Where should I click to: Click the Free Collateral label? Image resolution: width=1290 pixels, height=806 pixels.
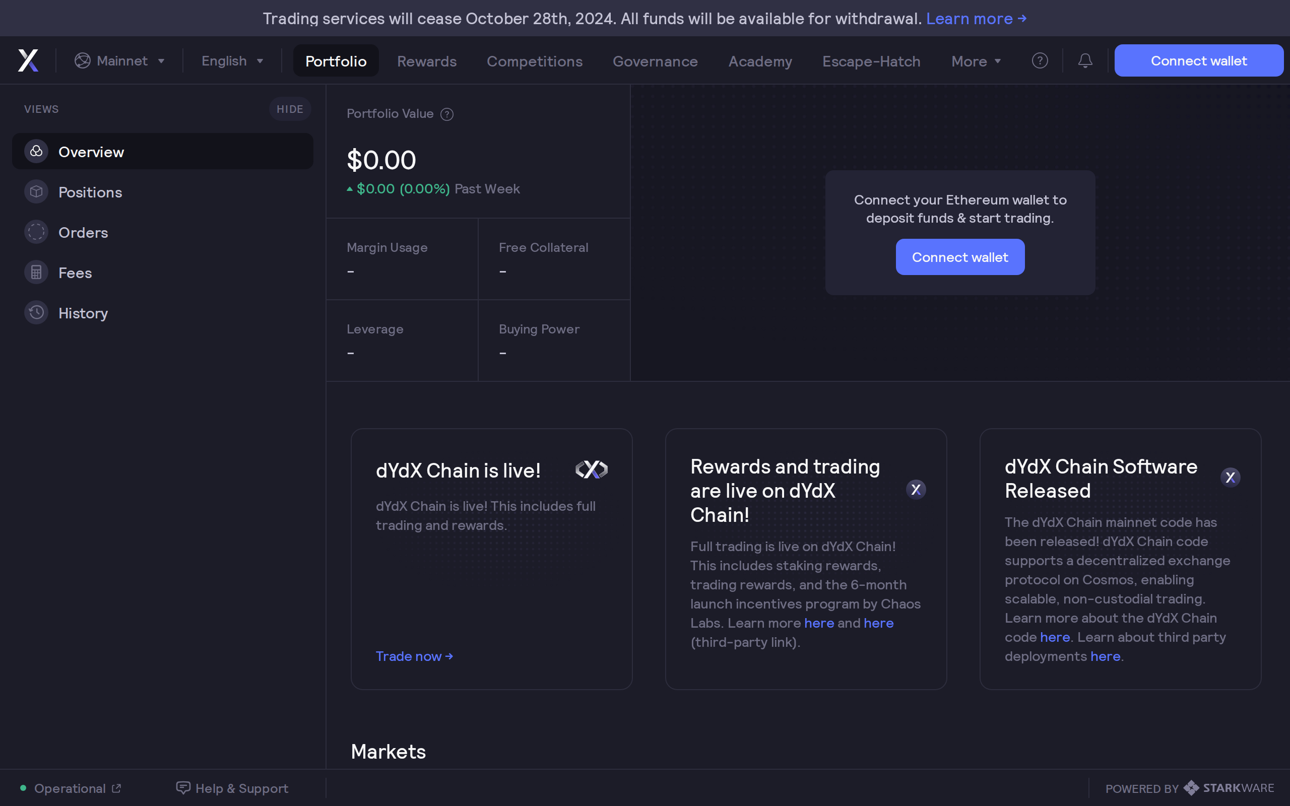point(543,247)
